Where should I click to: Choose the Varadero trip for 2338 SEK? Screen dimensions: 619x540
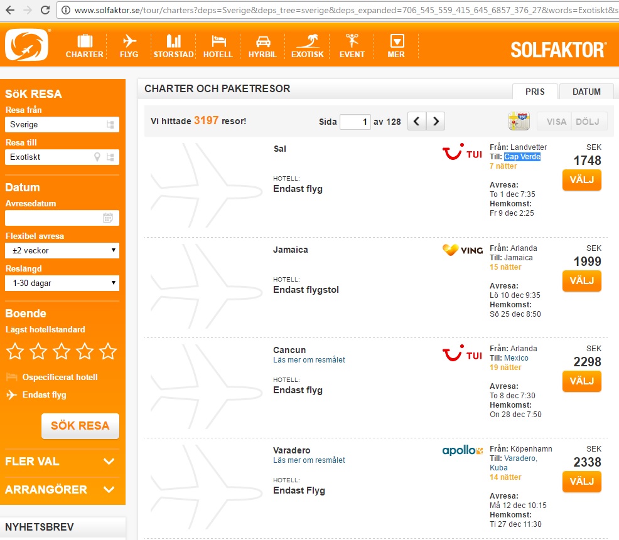pos(581,482)
